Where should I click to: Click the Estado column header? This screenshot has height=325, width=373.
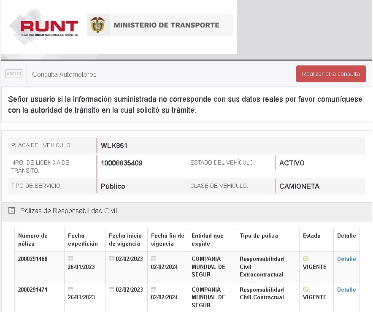311,236
